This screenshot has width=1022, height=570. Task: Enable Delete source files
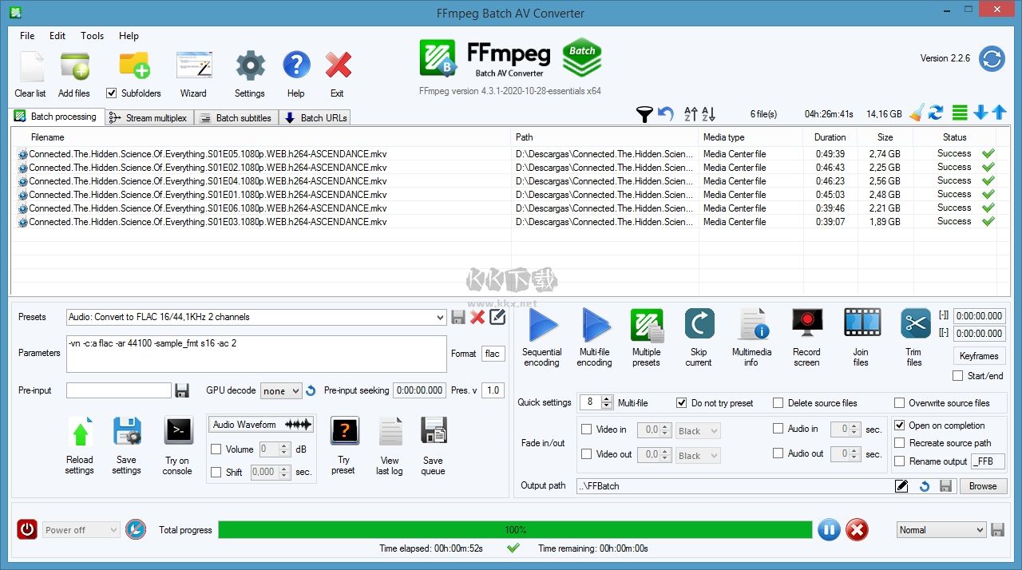(778, 402)
